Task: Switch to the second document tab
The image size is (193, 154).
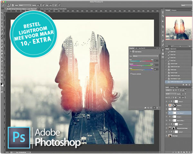Action: [53, 9]
